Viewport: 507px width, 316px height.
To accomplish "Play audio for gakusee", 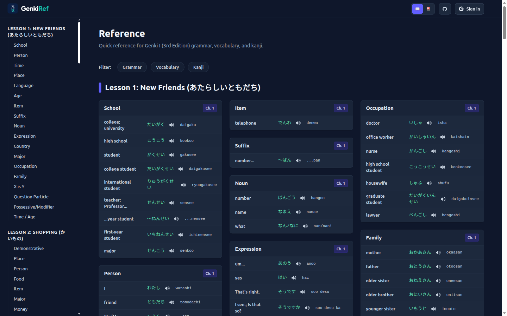I will 172,155.
